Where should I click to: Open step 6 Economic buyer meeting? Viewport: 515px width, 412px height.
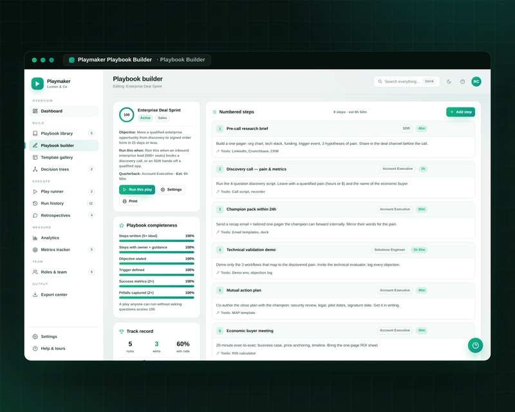pos(343,331)
